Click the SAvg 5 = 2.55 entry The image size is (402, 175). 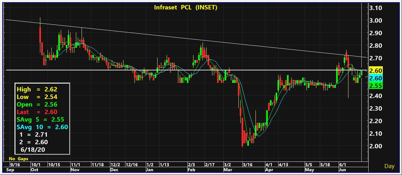(40, 120)
